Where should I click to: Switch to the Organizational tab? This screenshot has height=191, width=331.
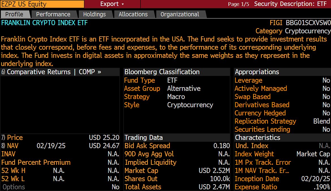180,14
